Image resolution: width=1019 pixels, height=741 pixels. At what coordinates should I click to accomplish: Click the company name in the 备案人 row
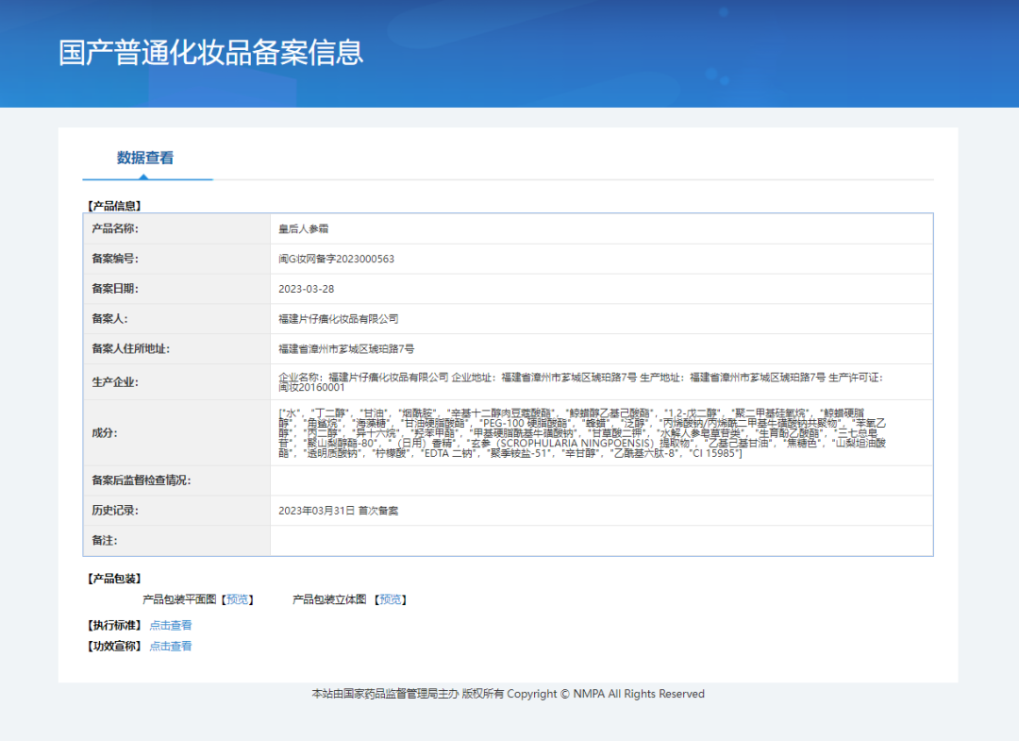(x=339, y=319)
